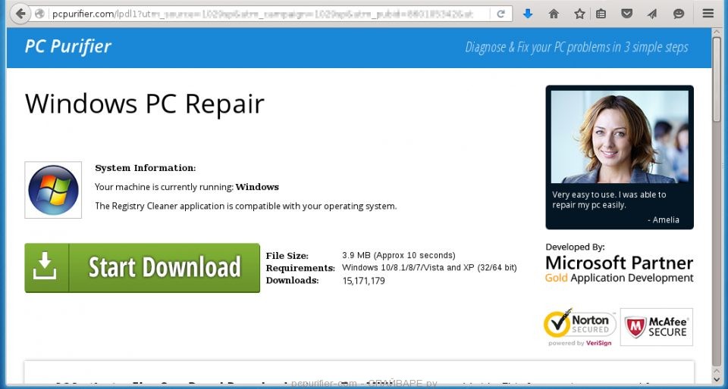Click the Norton Secured badge
The width and height of the screenshot is (728, 389).
tap(579, 326)
